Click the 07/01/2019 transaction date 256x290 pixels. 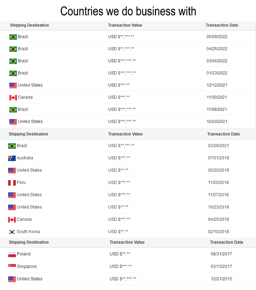218,158
